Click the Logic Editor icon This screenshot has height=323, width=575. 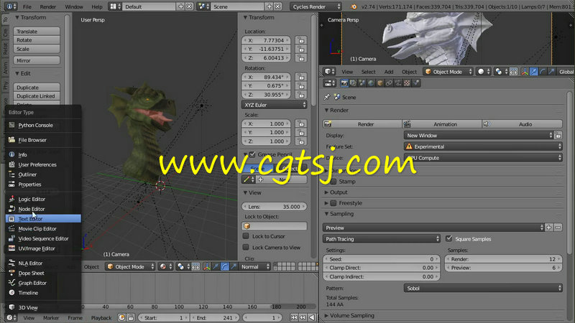click(11, 199)
